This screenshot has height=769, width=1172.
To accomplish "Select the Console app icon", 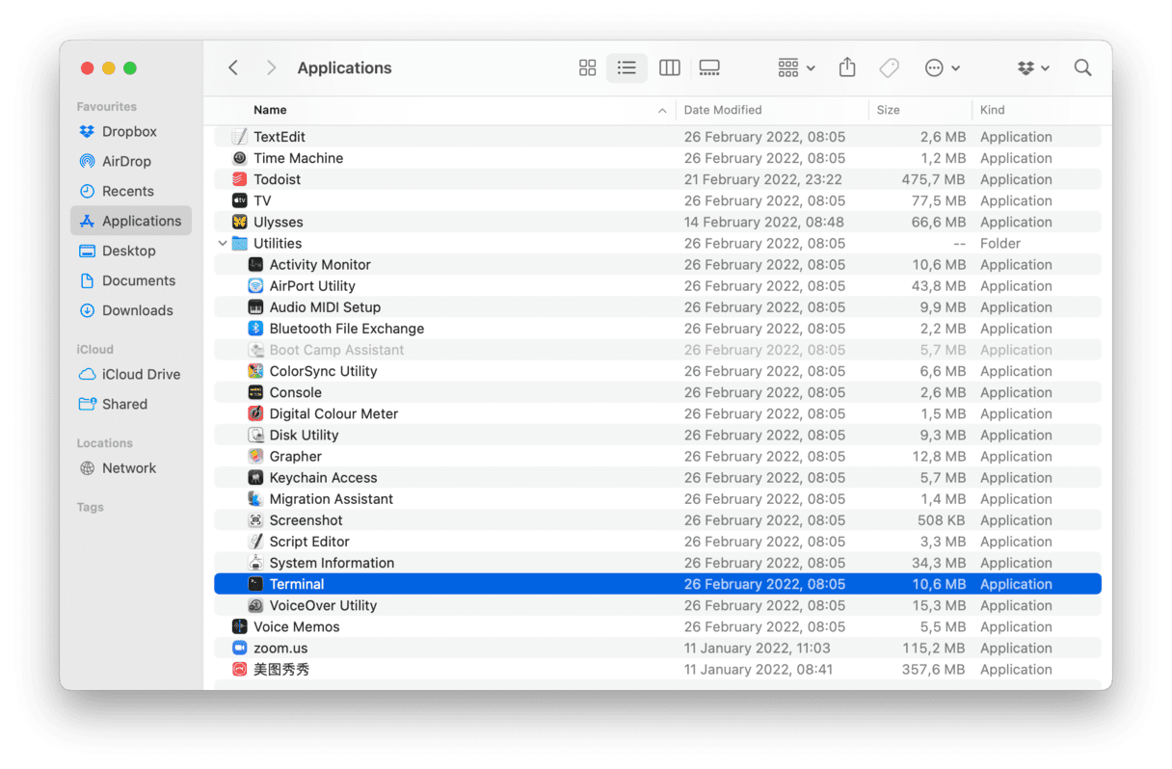I will tap(255, 392).
